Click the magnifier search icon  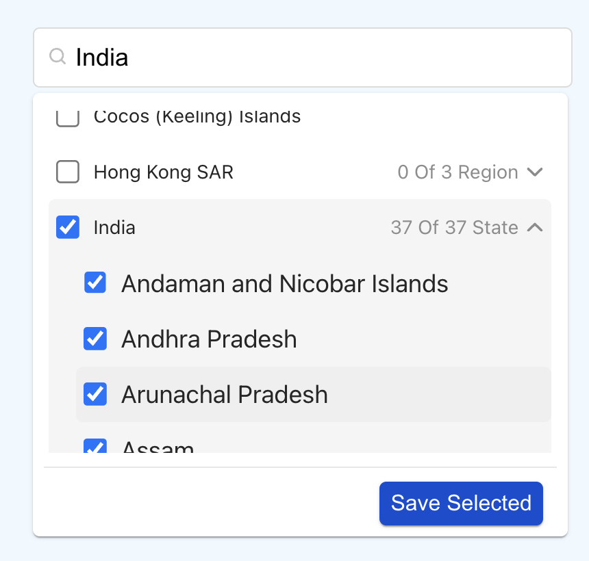pos(58,57)
